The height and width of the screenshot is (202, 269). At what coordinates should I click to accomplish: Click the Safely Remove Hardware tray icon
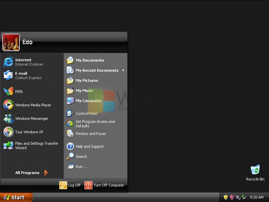click(x=244, y=197)
